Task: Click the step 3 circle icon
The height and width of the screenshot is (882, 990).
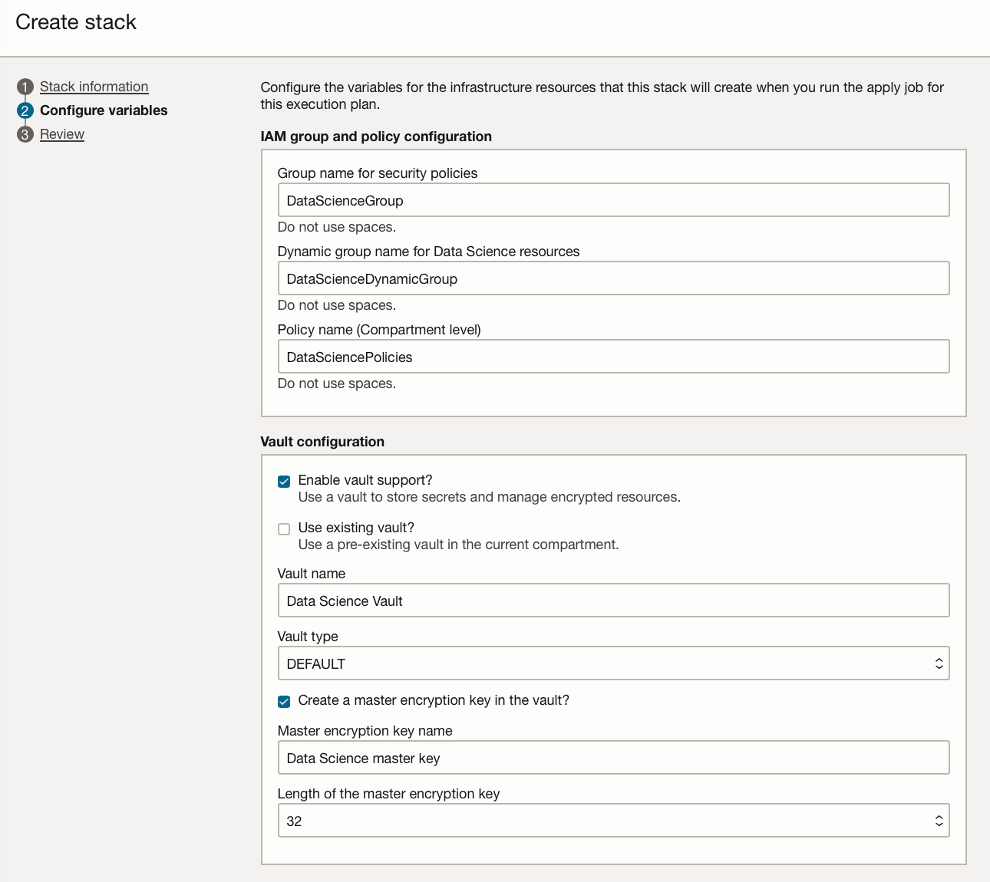Action: point(25,134)
